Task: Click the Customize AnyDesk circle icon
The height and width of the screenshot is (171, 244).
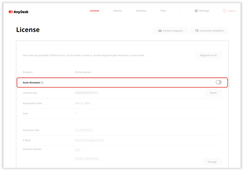Action: pyautogui.click(x=197, y=31)
